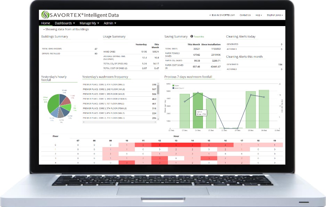This screenshot has width=326, height=207.
Task: Click Paper Towels Saved this month 67042
Action: point(196,55)
